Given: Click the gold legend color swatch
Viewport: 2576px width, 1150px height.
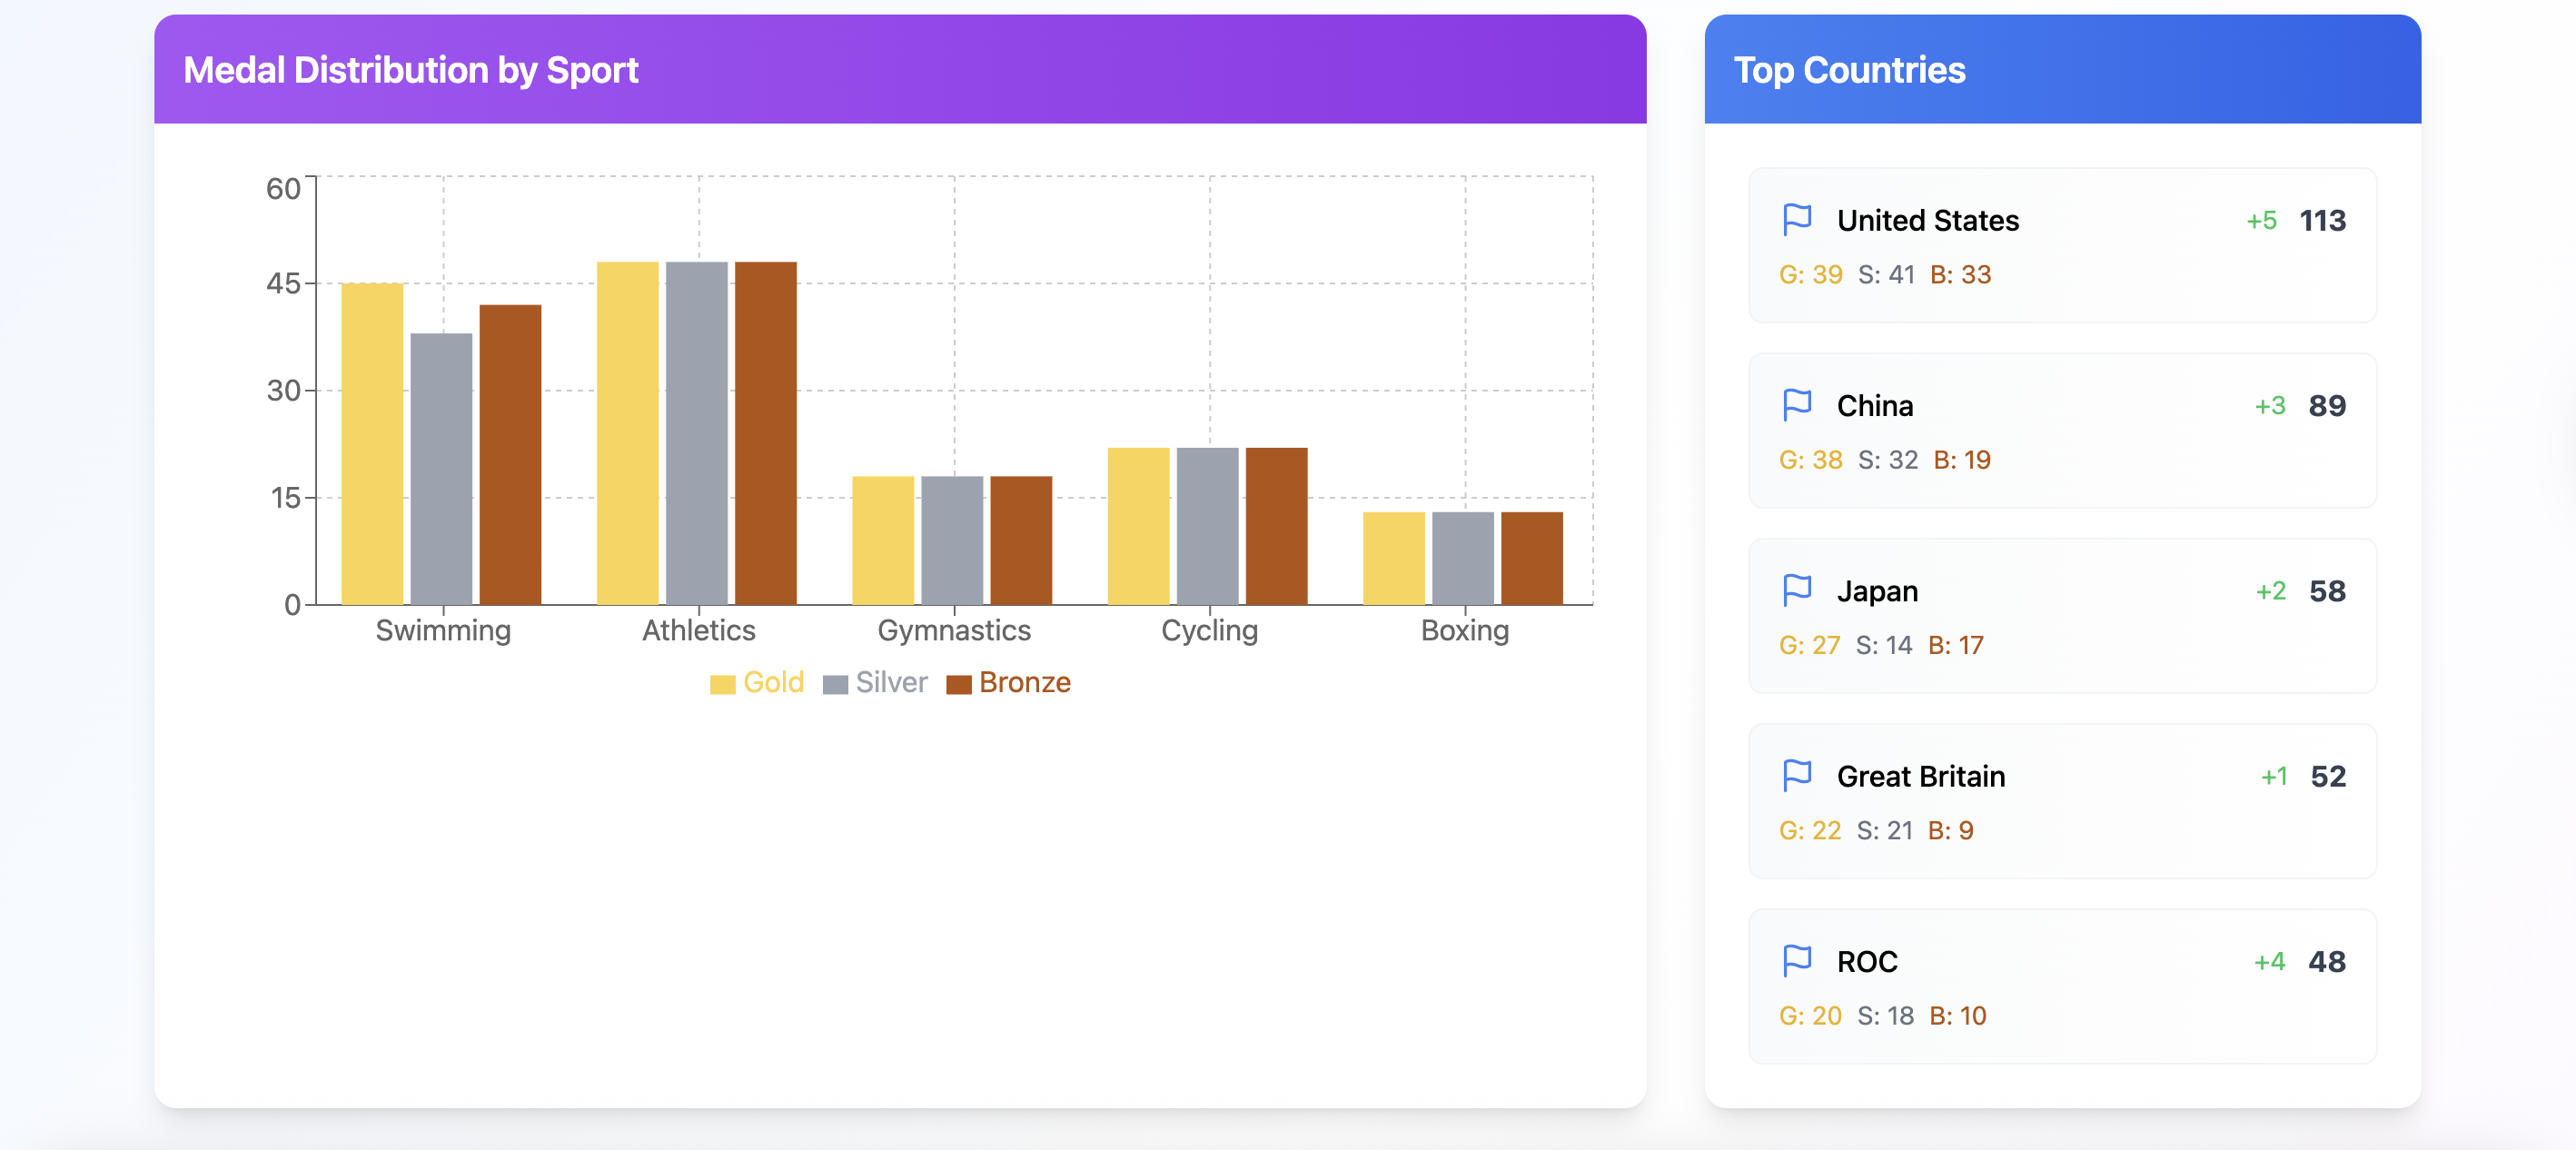Looking at the screenshot, I should click(722, 684).
